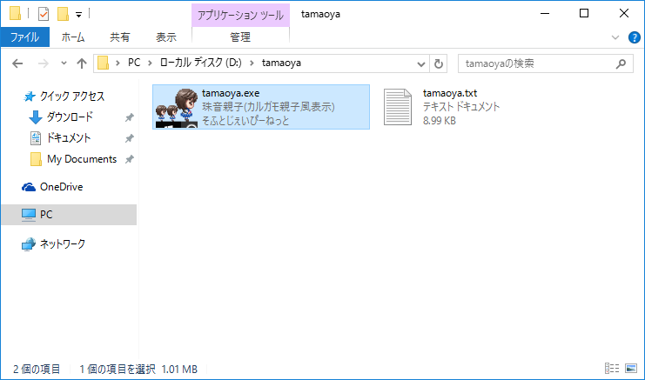The height and width of the screenshot is (380, 645).
Task: Click the pin icon next to My Documents
Action: point(130,159)
